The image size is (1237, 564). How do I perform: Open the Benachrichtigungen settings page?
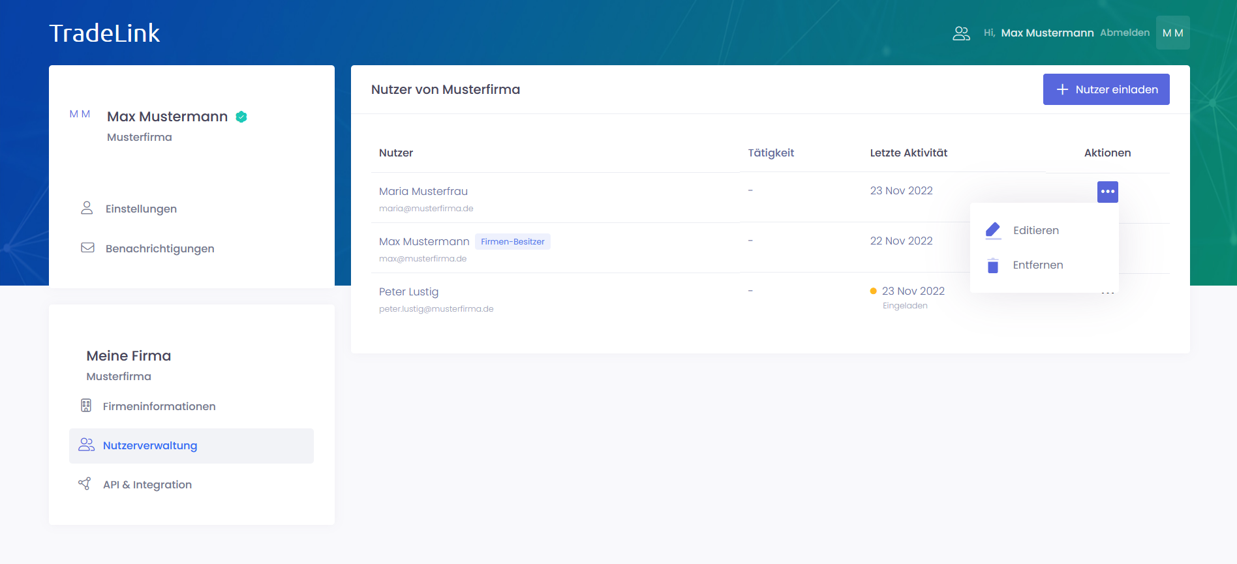[159, 248]
